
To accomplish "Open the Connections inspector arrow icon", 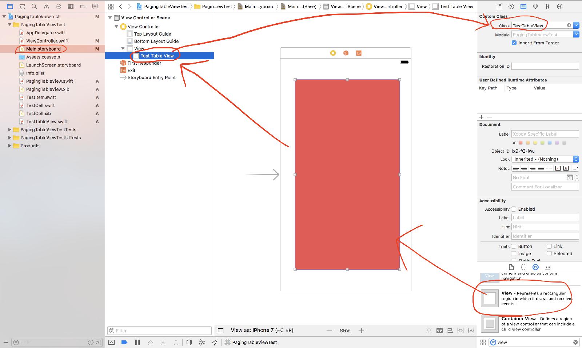I will tap(560, 6).
